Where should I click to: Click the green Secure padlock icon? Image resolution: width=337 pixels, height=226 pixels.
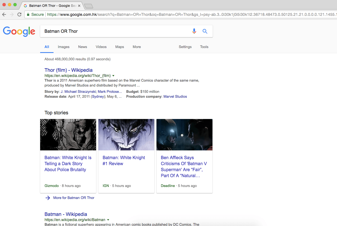point(28,14)
